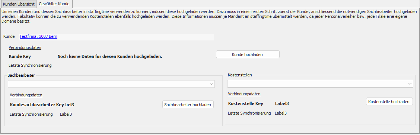Click the Sachbearbeiter group title

click(21, 75)
